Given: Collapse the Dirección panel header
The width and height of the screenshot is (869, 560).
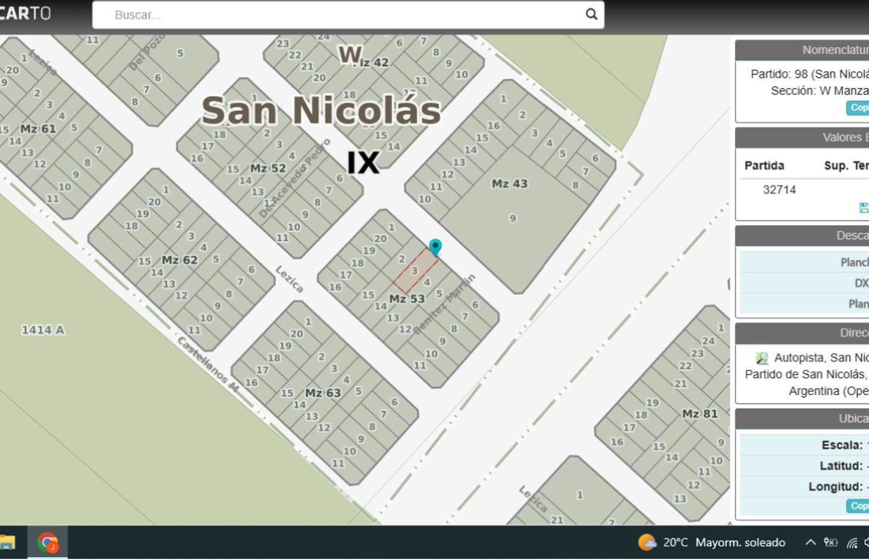Looking at the screenshot, I should point(802,333).
